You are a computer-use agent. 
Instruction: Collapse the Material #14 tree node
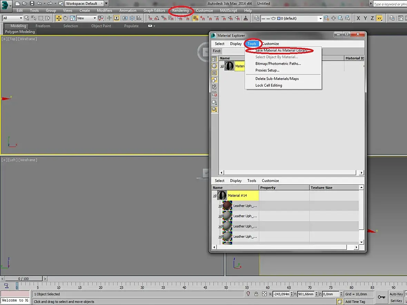click(215, 196)
